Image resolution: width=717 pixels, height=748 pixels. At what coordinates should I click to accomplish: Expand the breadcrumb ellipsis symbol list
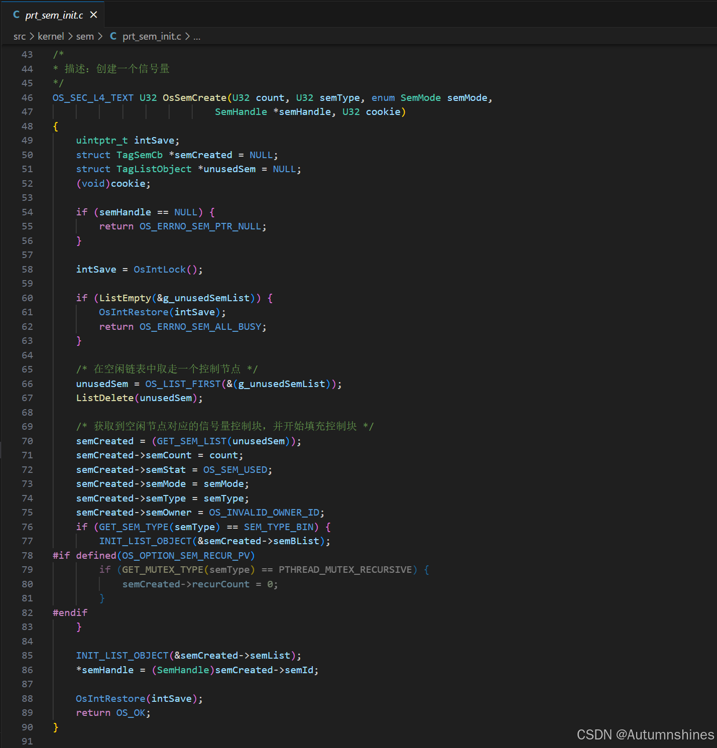(197, 37)
